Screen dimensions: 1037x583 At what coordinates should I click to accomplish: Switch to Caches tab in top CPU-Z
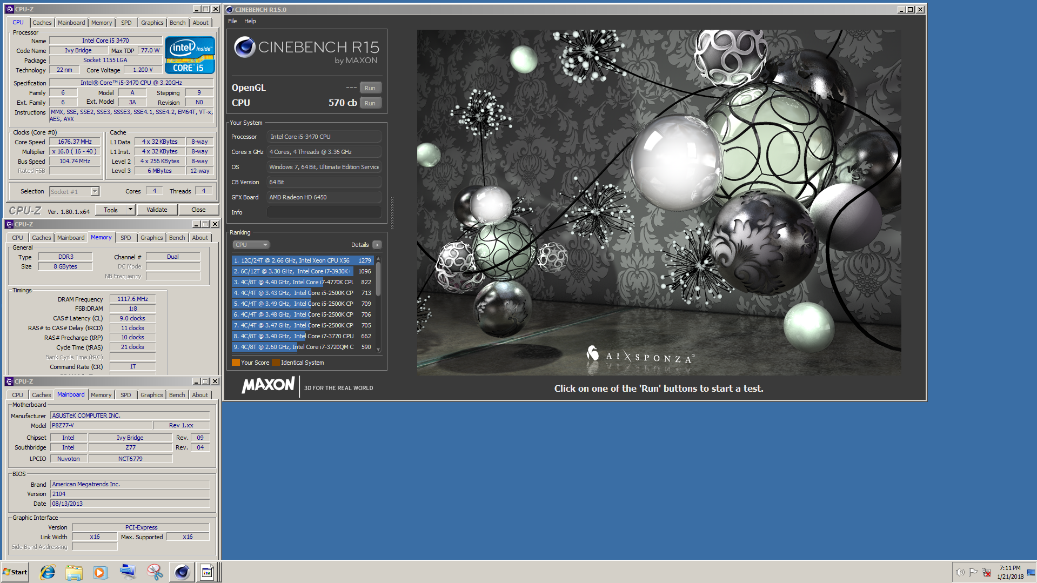42,23
